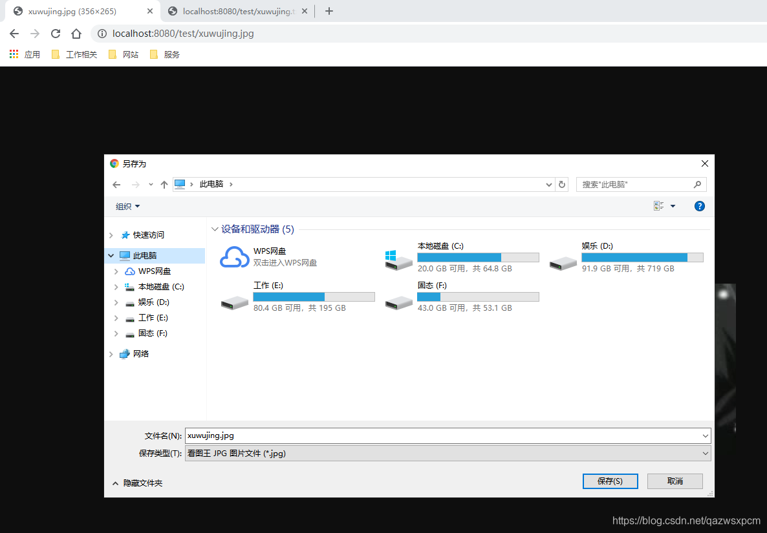
Task: Click text "43.0 GB 可用，共 53.1 GB"
Action: pyautogui.click(x=465, y=308)
